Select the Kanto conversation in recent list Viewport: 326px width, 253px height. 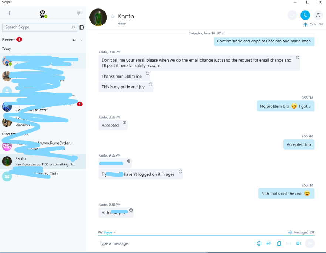click(x=43, y=161)
